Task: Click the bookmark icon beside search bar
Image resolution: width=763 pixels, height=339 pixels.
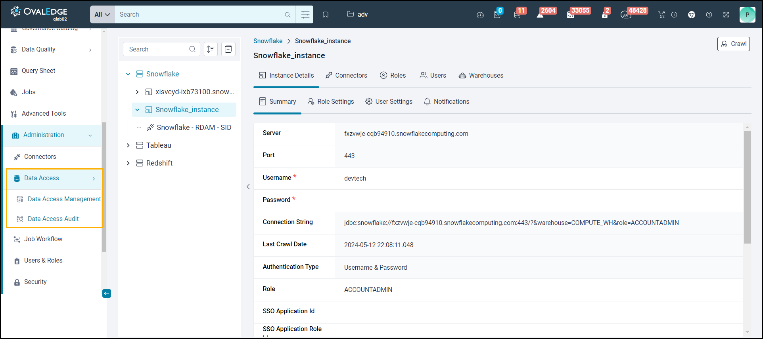Action: 326,15
